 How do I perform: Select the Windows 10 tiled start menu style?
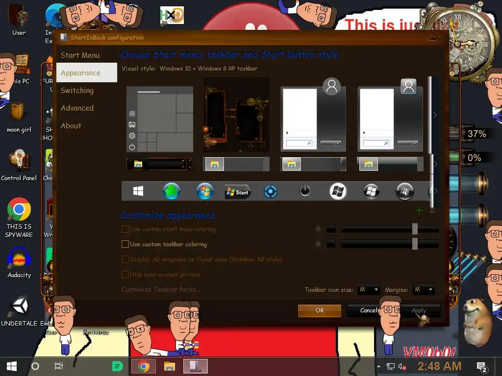[160, 119]
